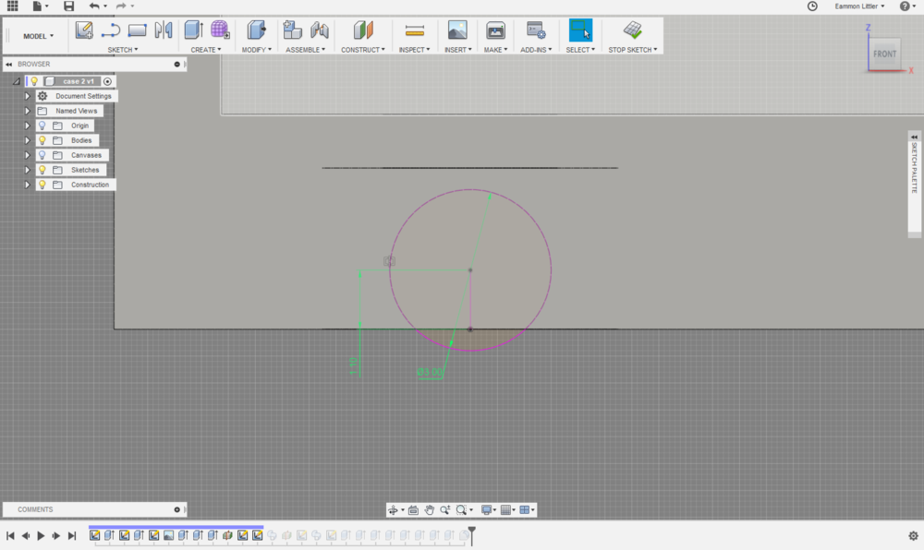Select the Press Pull modify icon
The height and width of the screenshot is (550, 924).
[x=256, y=30]
